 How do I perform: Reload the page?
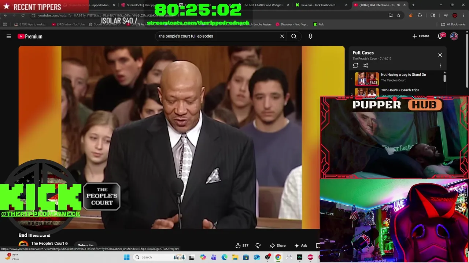tap(23, 15)
